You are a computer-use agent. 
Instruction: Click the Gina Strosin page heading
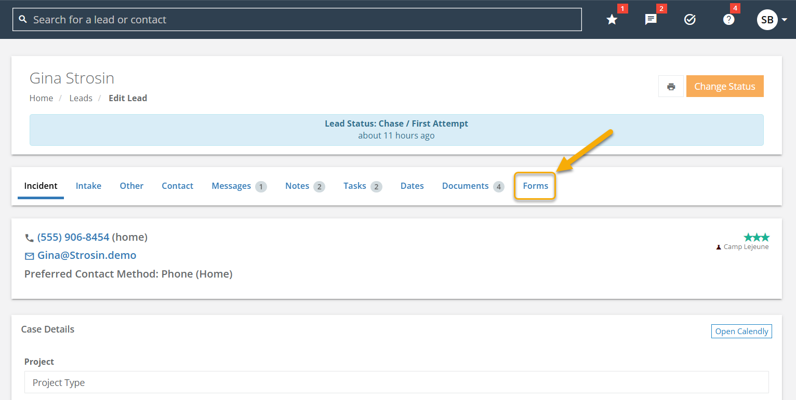(x=72, y=78)
